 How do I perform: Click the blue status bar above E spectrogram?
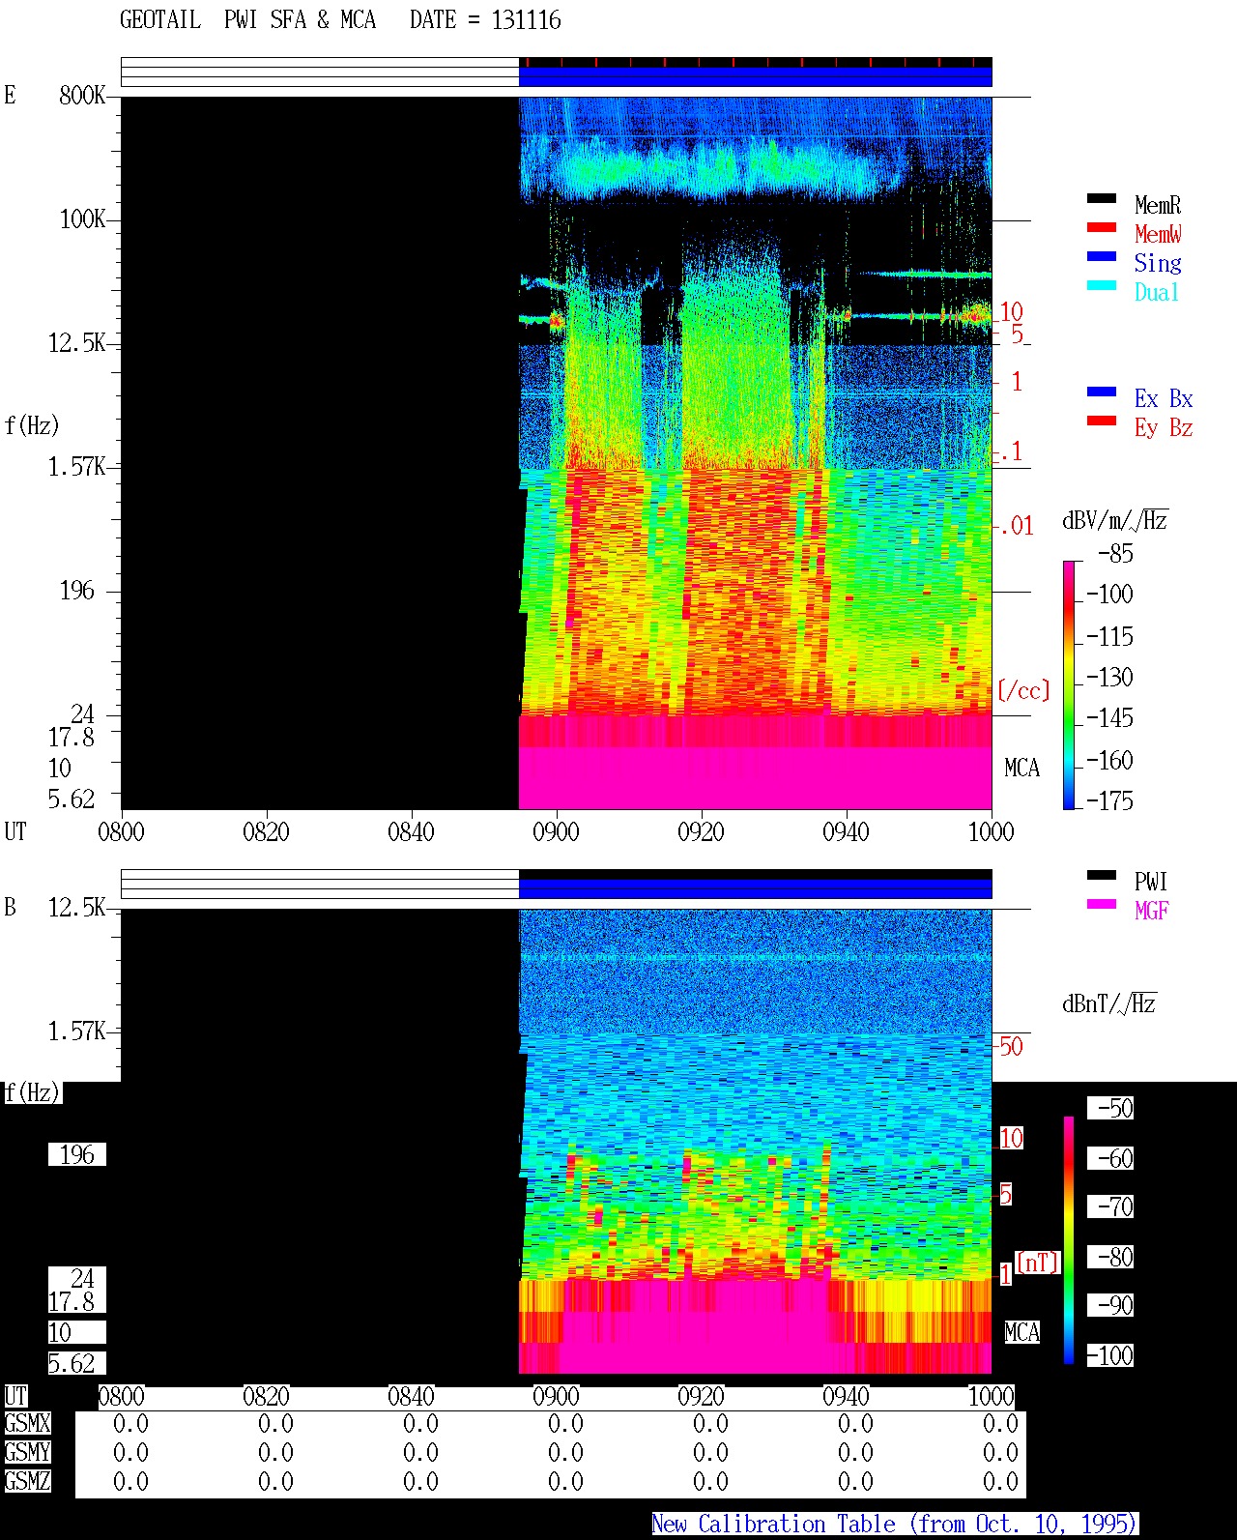755,75
